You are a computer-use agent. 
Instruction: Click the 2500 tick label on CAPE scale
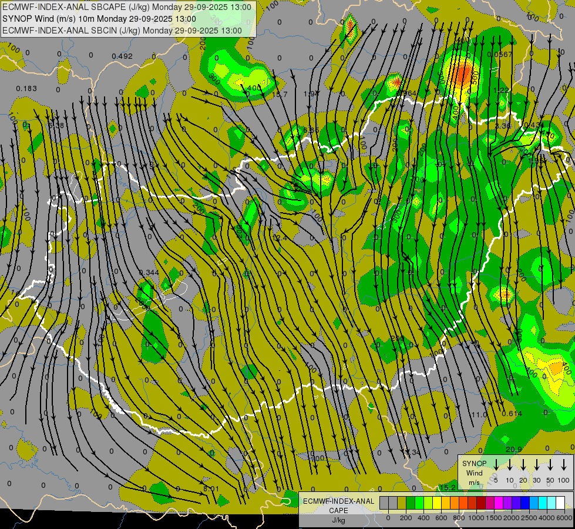tap(529, 518)
